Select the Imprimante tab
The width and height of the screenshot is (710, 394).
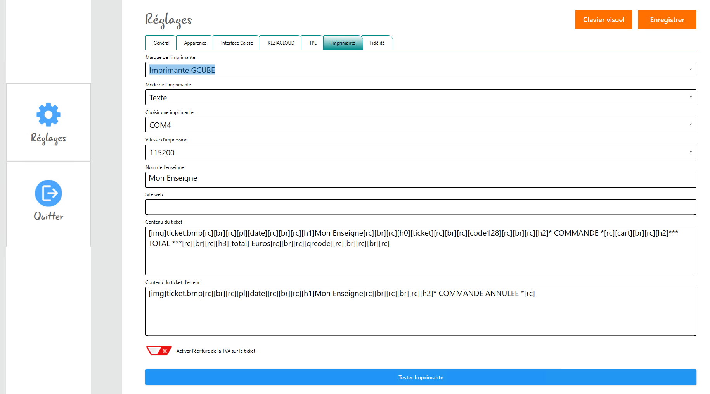click(x=343, y=43)
